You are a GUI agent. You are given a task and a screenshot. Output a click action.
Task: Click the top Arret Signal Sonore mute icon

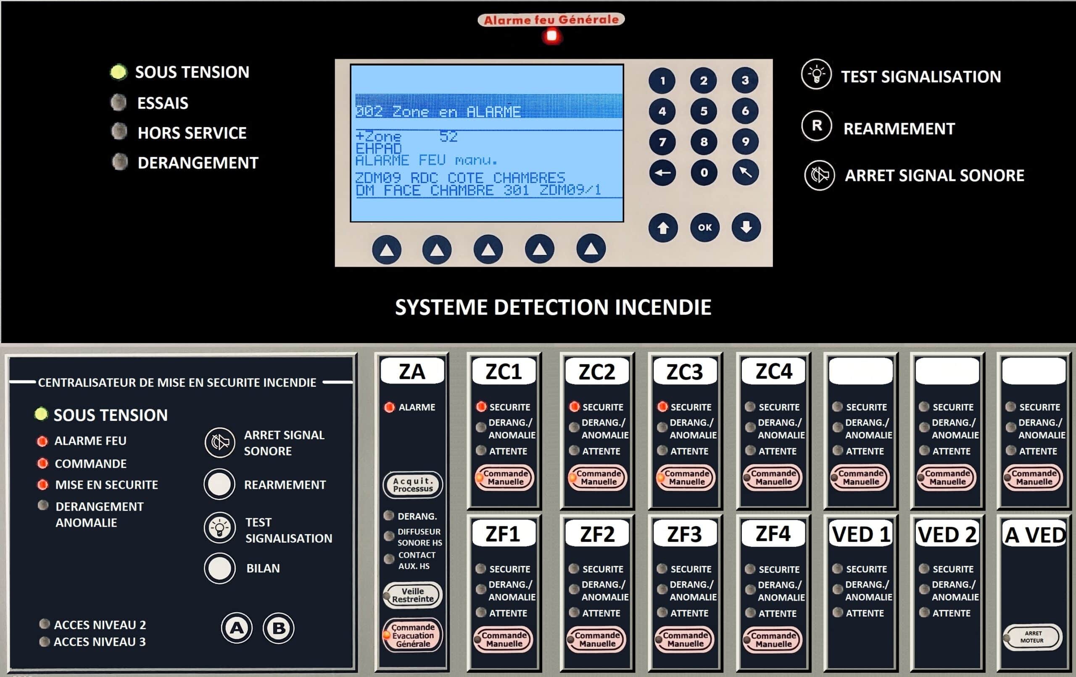pyautogui.click(x=819, y=176)
